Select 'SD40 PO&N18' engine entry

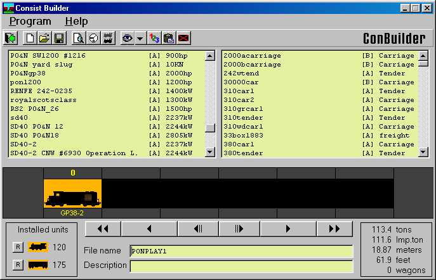click(107, 136)
